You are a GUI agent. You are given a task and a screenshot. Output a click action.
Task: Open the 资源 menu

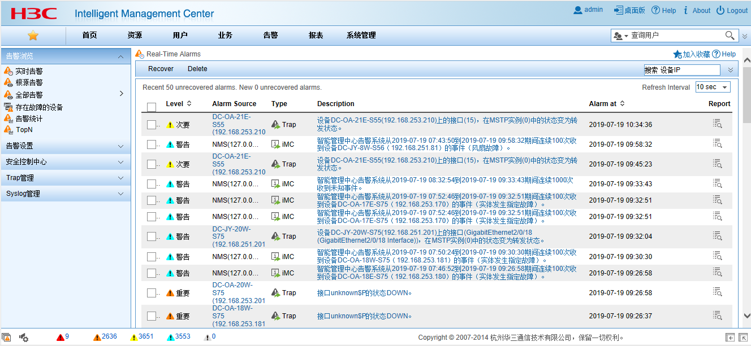click(x=135, y=35)
